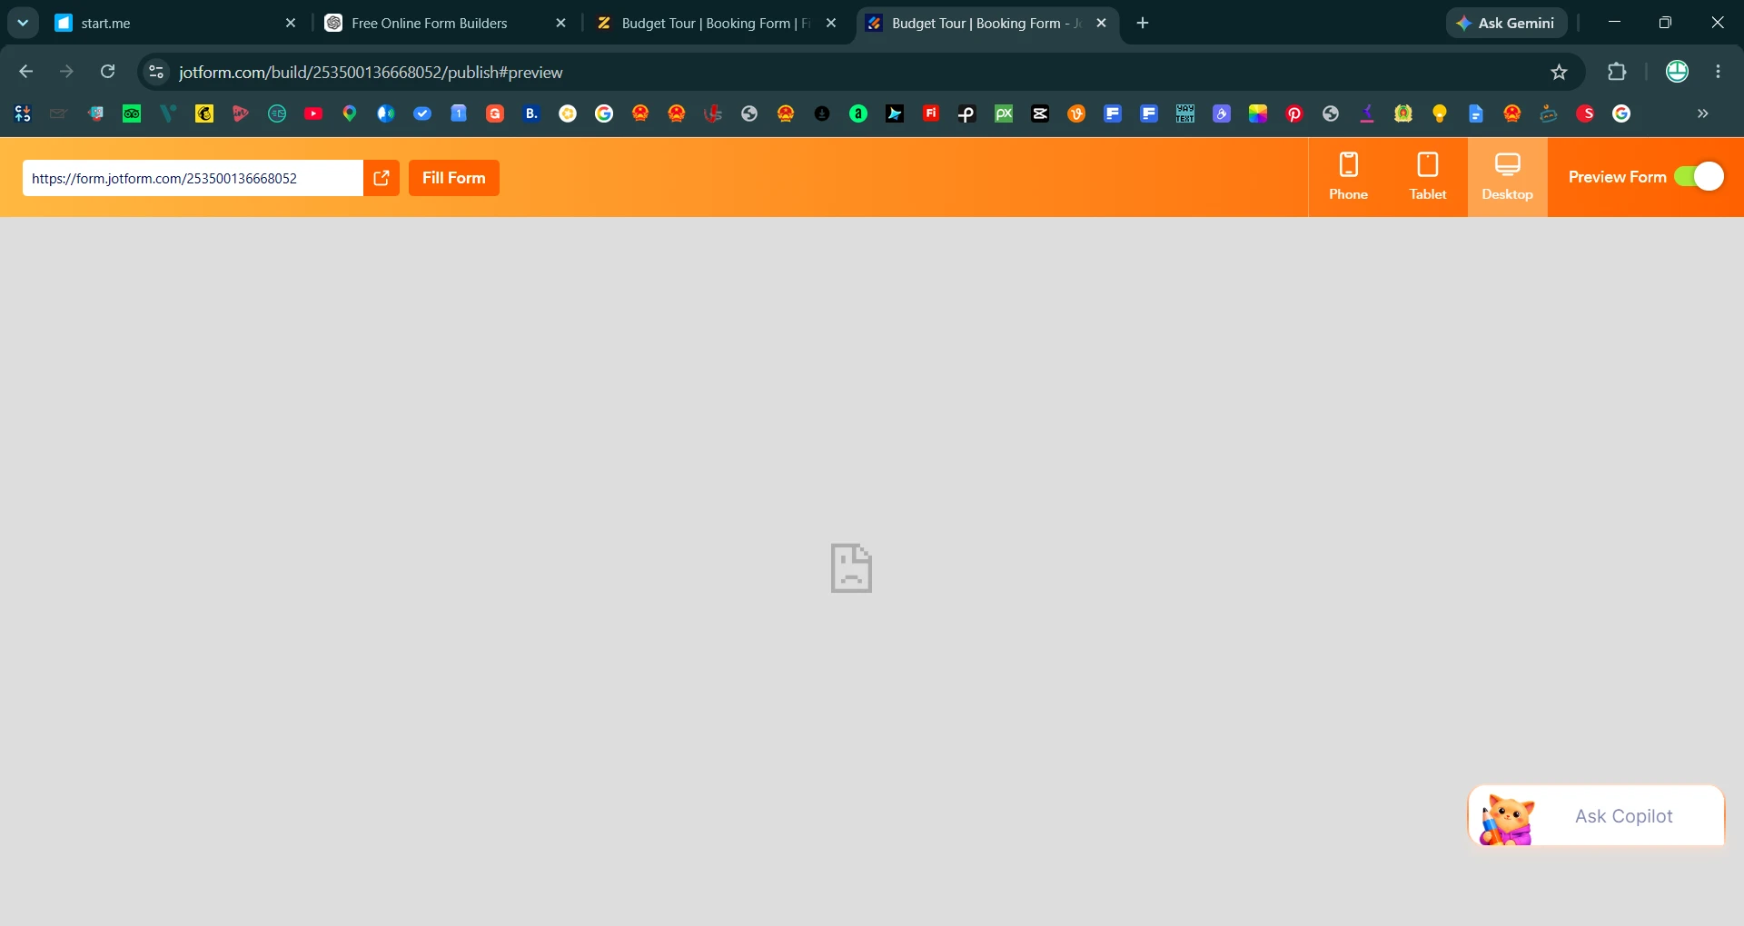Screen dimensions: 1744x926
Task: Open the TripAdvisor bookmark
Action: click(132, 113)
